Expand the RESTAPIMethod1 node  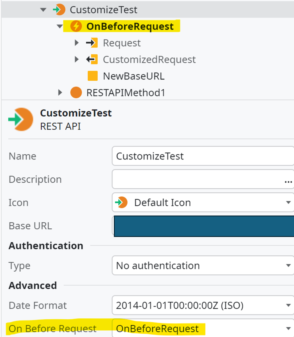[x=60, y=93]
